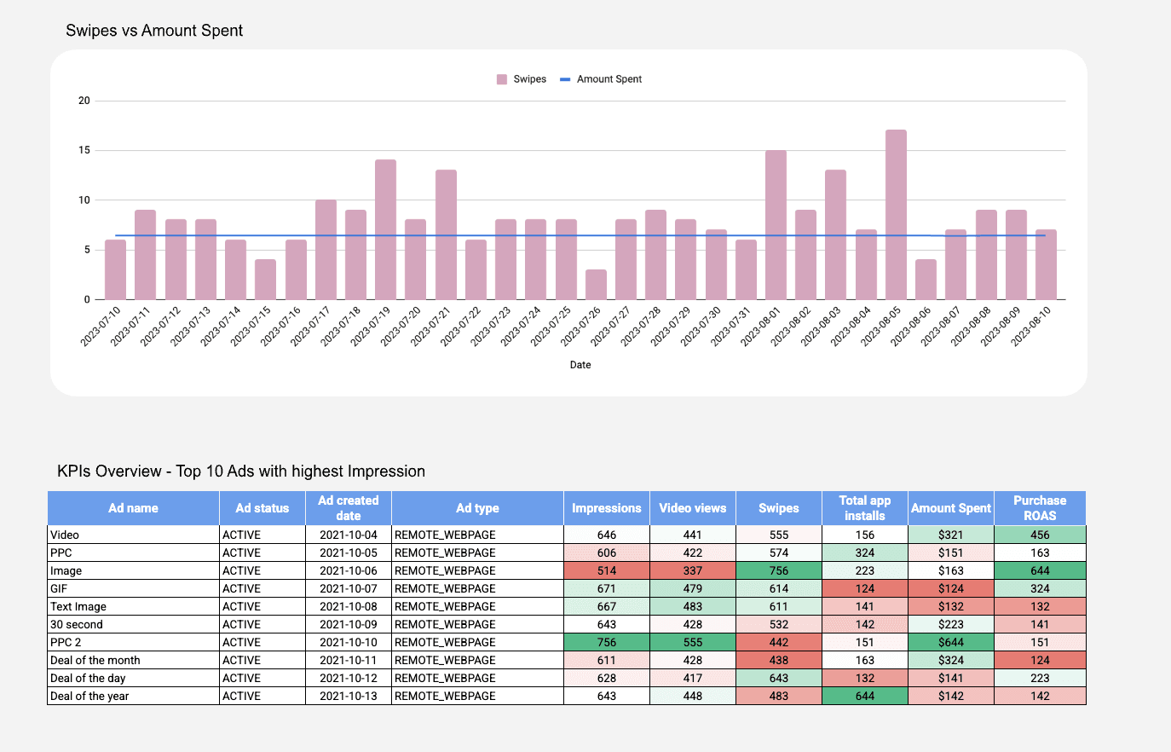Click the Amount Spent value $321
Viewport: 1171px width, 752px height.
coord(951,535)
